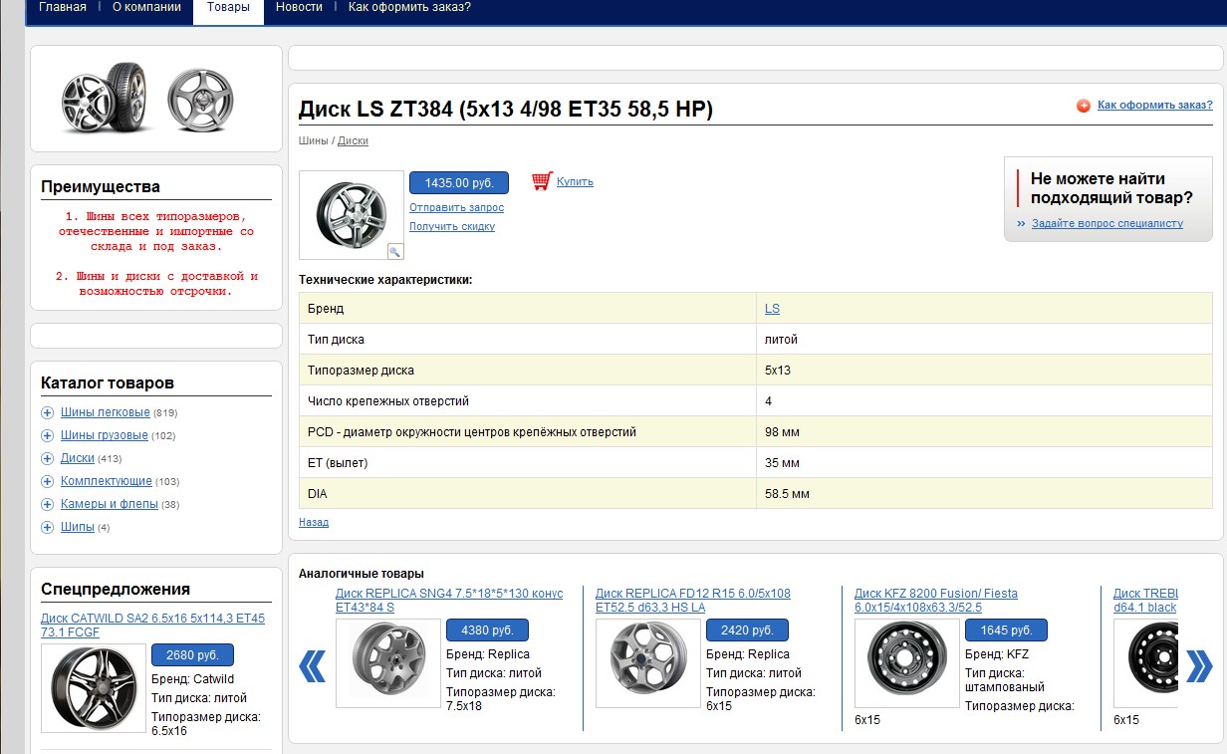Expand Шины легковые category

47,412
